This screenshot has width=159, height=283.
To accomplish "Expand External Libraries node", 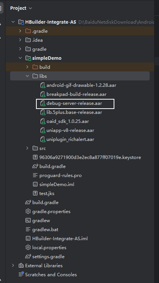I will 13,265.
